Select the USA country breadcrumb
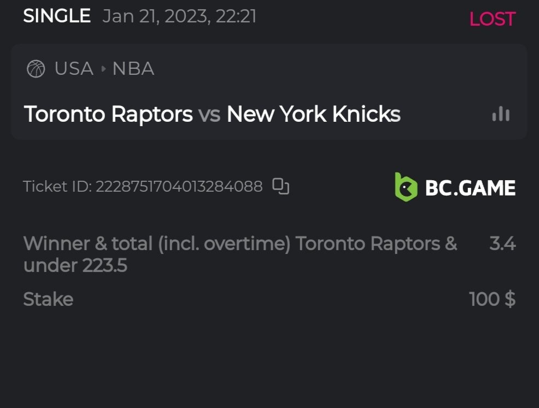The width and height of the screenshot is (539, 408). click(x=74, y=69)
